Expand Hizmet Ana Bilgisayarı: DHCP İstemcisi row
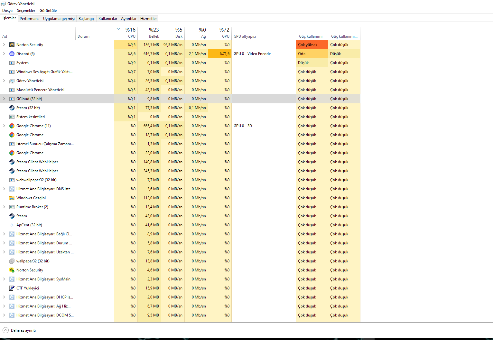The width and height of the screenshot is (493, 340). (x=4, y=297)
